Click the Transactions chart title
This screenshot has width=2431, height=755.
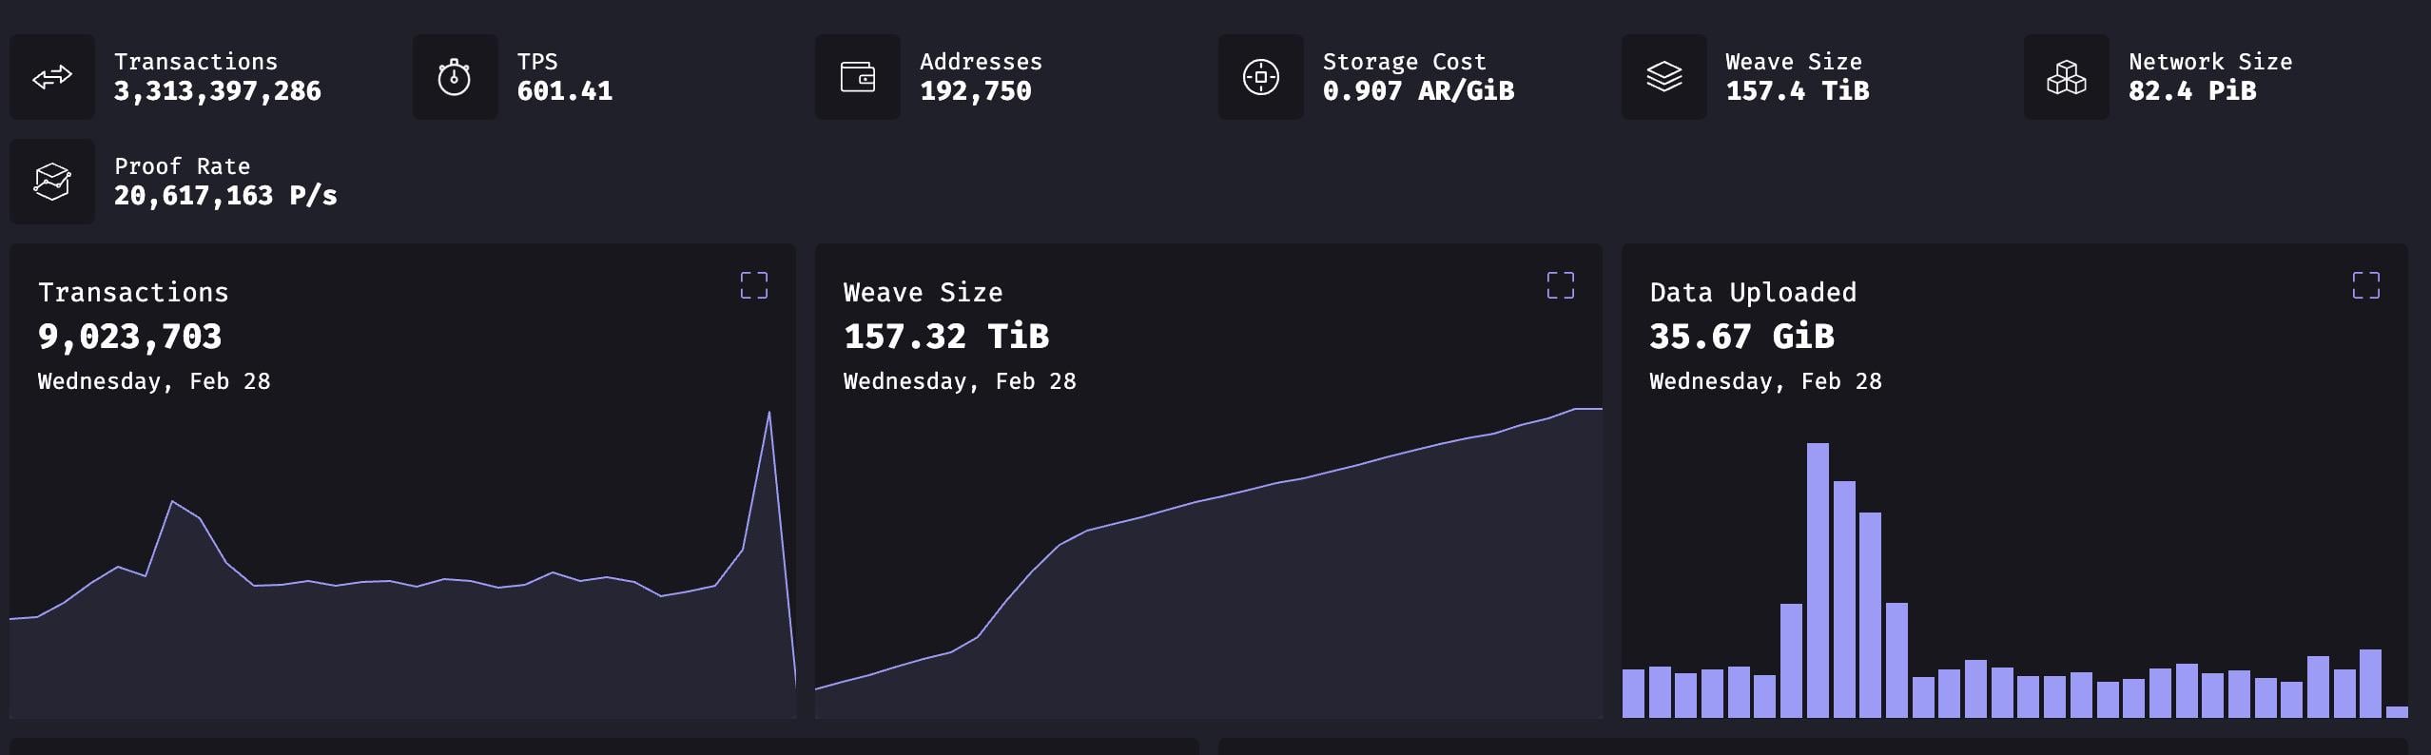tap(133, 293)
